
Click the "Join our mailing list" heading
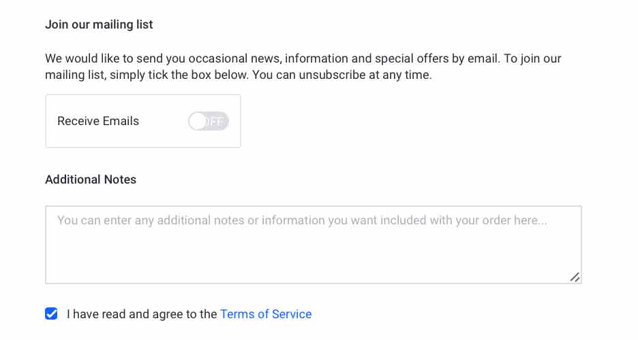click(x=99, y=24)
